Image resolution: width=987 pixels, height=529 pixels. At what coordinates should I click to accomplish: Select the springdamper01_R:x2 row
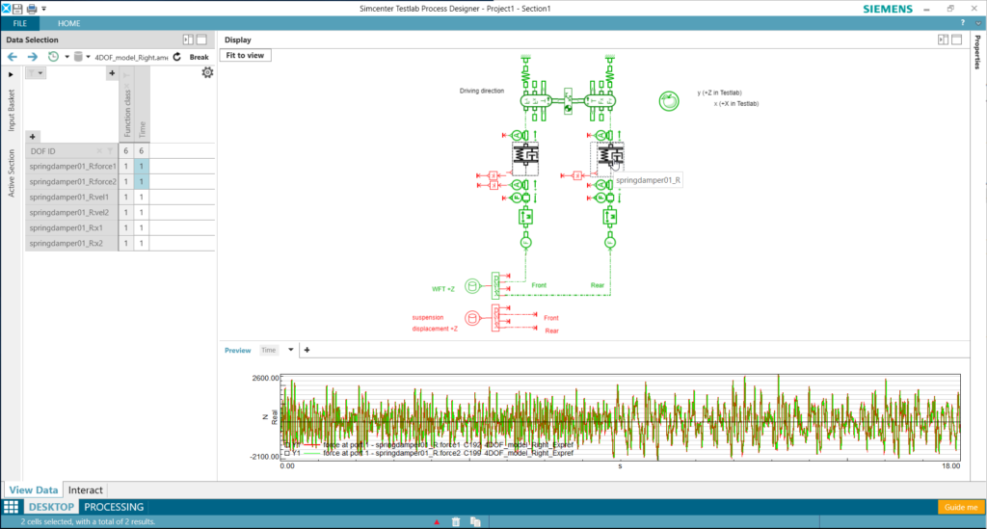coord(71,243)
